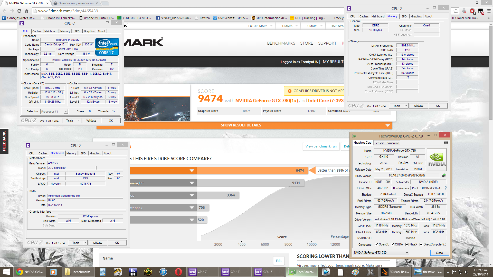This screenshot has width=493, height=277.
Task: Open the BENCHMARKS menu on 3DMark site
Action: point(281,43)
